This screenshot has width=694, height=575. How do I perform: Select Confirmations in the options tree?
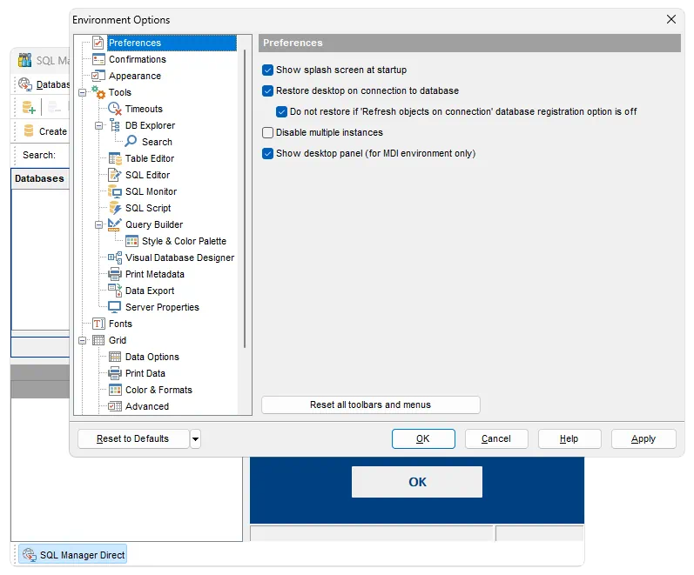coord(138,59)
